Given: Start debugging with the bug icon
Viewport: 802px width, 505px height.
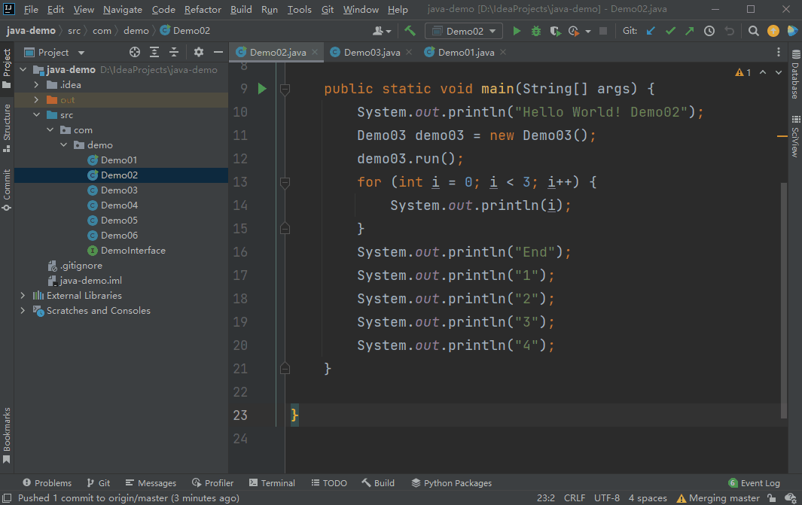Looking at the screenshot, I should point(535,31).
